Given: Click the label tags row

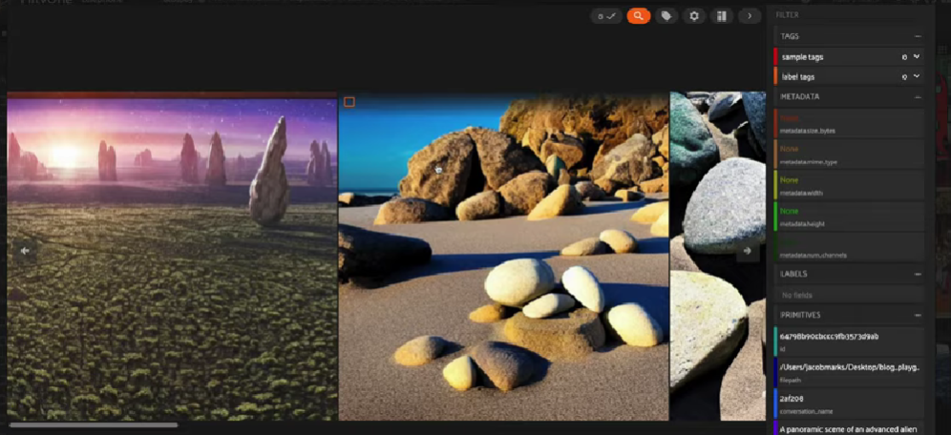Looking at the screenshot, I should tap(849, 76).
